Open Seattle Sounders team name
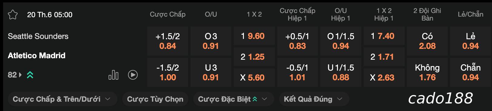Image resolution: width=492 pixels, height=111 pixels. [38, 36]
